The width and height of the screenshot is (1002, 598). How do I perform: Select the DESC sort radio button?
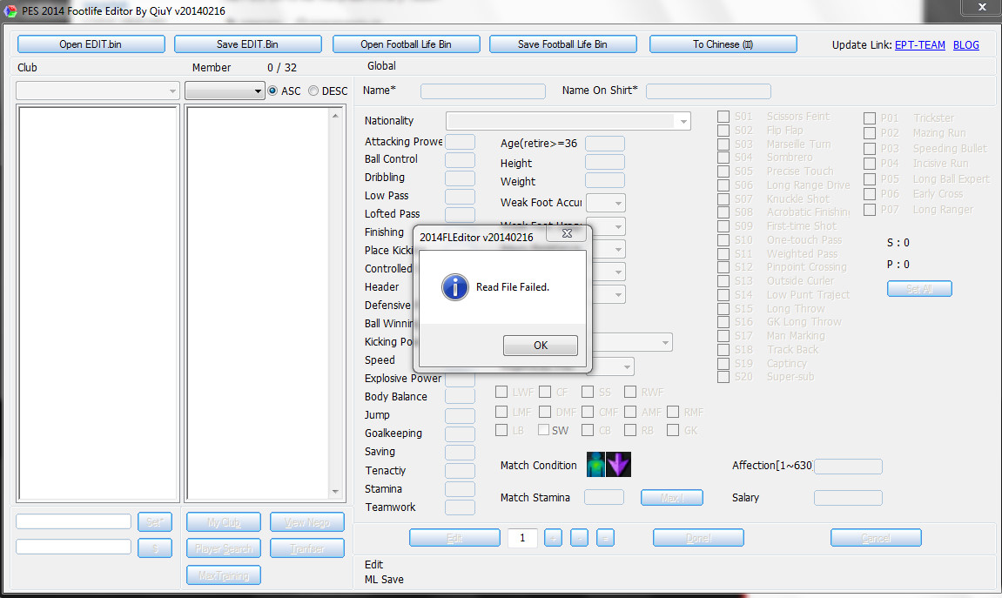click(x=313, y=91)
